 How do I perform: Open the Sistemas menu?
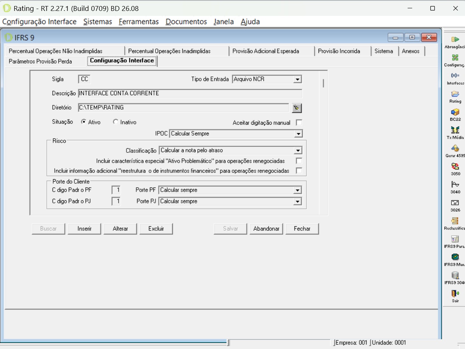[x=98, y=22]
